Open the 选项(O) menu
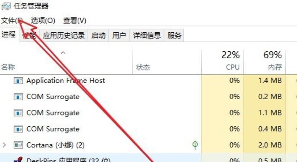 tap(43, 20)
